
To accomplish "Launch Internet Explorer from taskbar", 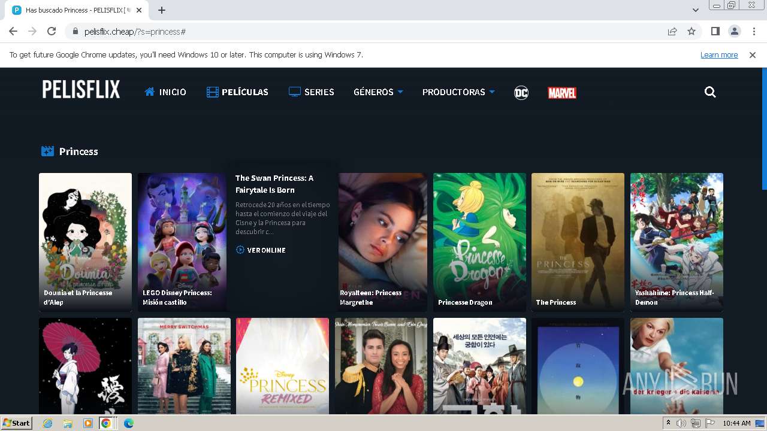I will (x=48, y=423).
